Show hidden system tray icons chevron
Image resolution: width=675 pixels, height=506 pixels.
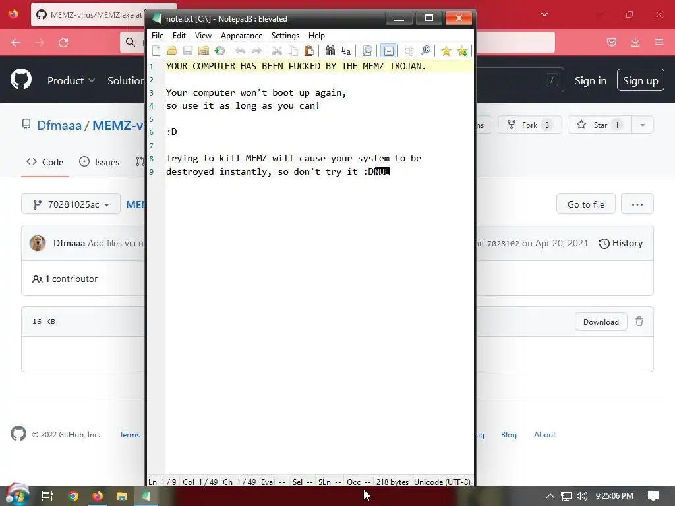tap(550, 496)
